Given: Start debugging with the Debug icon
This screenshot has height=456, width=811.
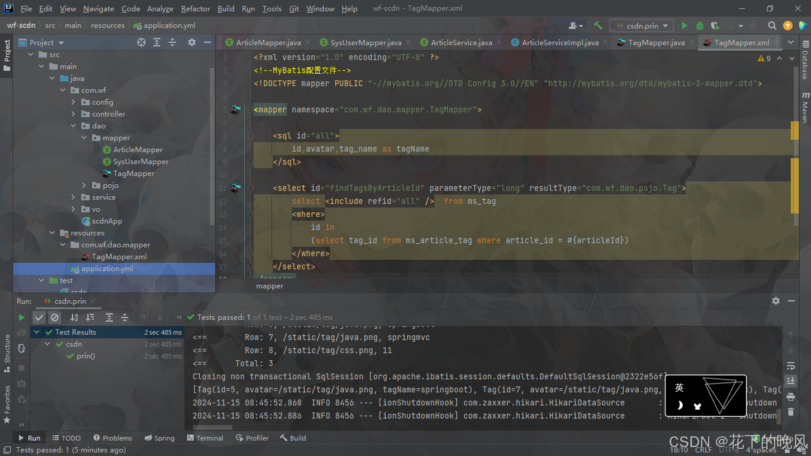Looking at the screenshot, I should [699, 25].
